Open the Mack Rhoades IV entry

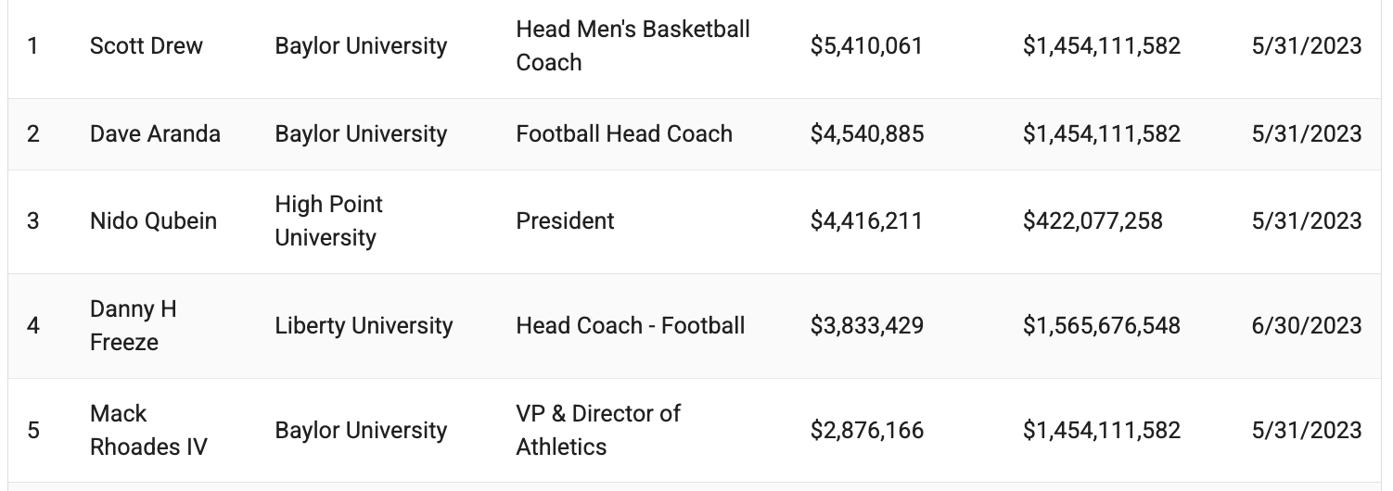point(148,431)
